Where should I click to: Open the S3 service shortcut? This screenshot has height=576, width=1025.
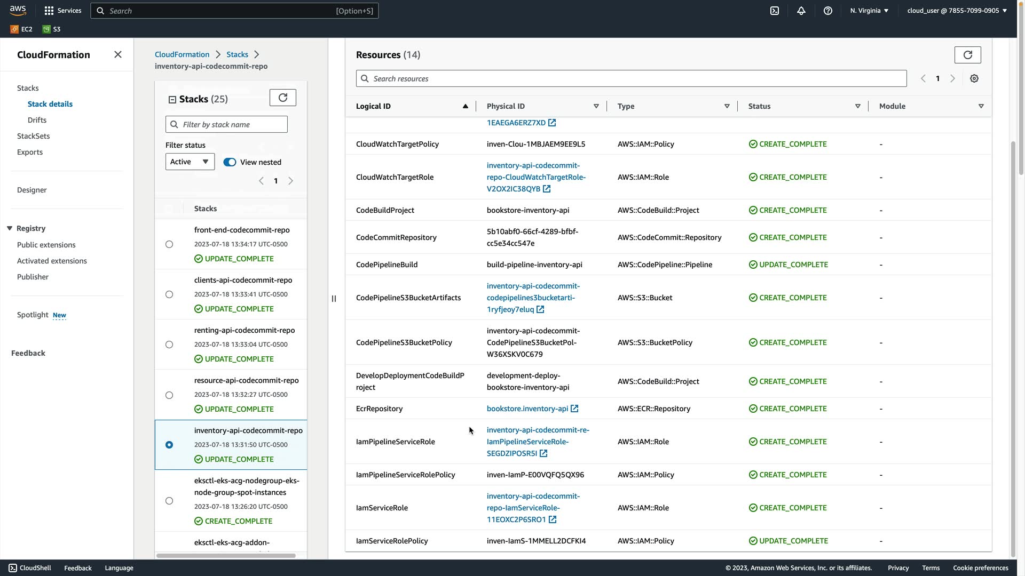tap(52, 29)
